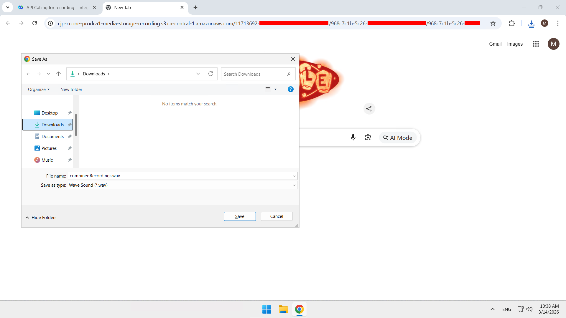Open the File name history dropdown
This screenshot has height=318, width=566.
coord(294,176)
